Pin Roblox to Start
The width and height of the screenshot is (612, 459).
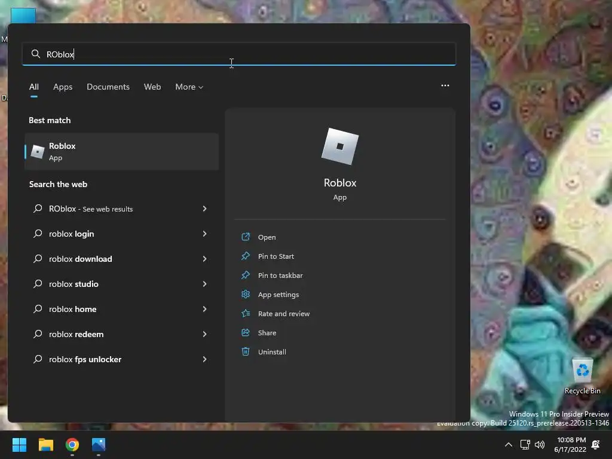[x=276, y=256]
